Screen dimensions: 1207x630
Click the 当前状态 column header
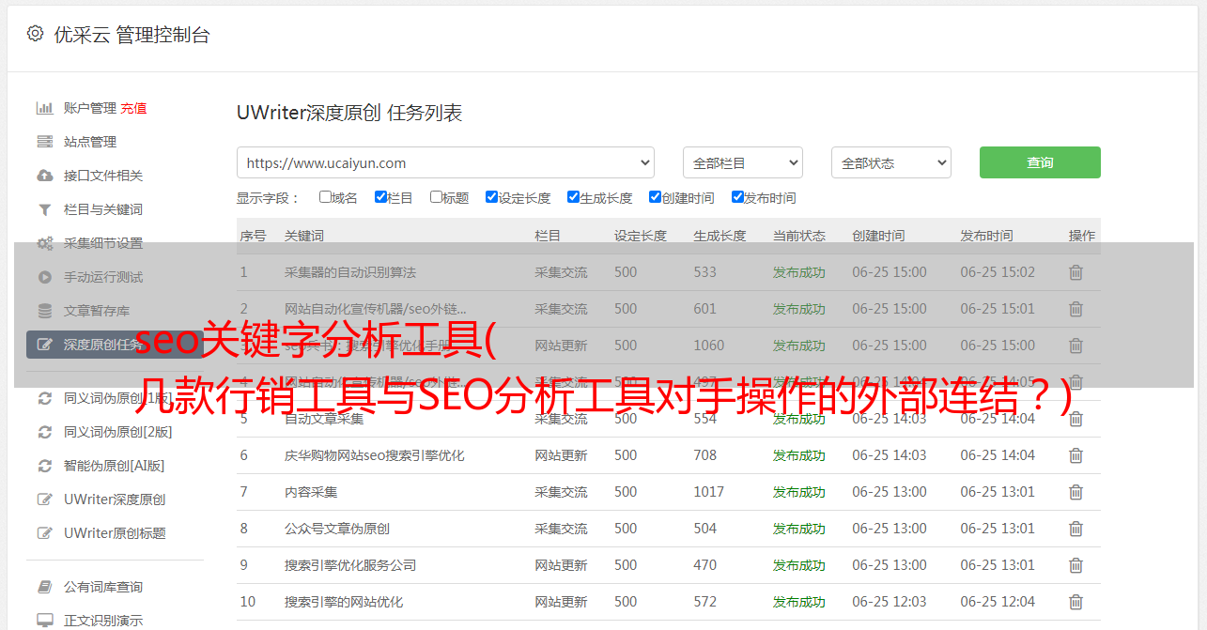pos(799,236)
